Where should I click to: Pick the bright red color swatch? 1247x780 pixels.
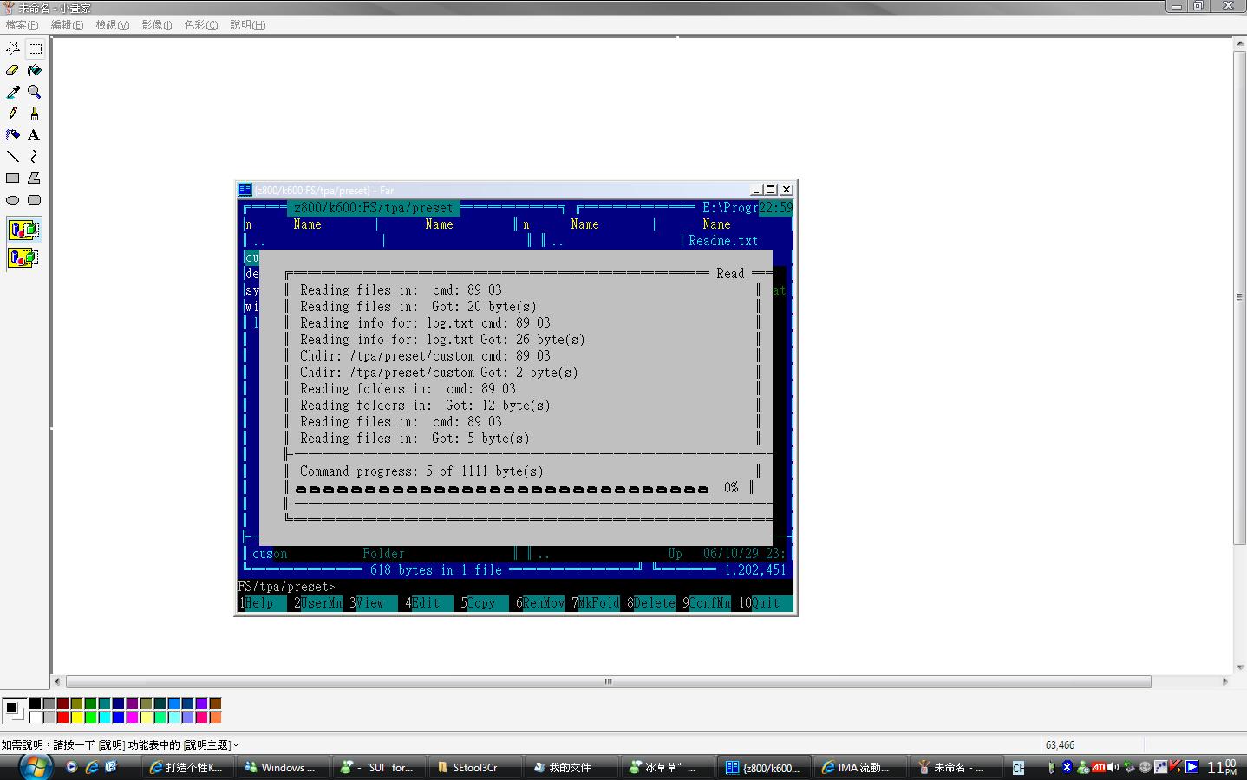point(62,717)
